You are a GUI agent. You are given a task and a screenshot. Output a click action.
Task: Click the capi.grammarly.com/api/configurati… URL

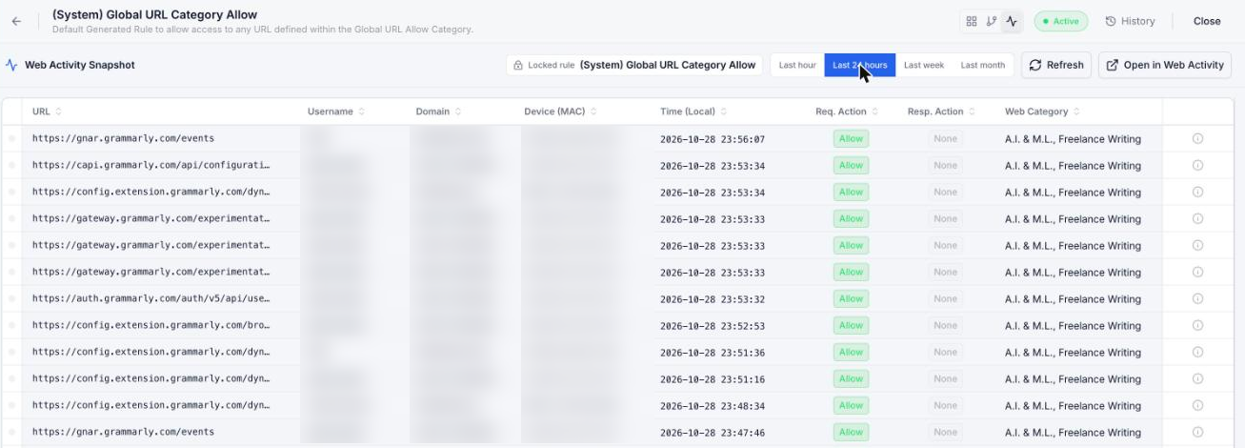(151, 165)
